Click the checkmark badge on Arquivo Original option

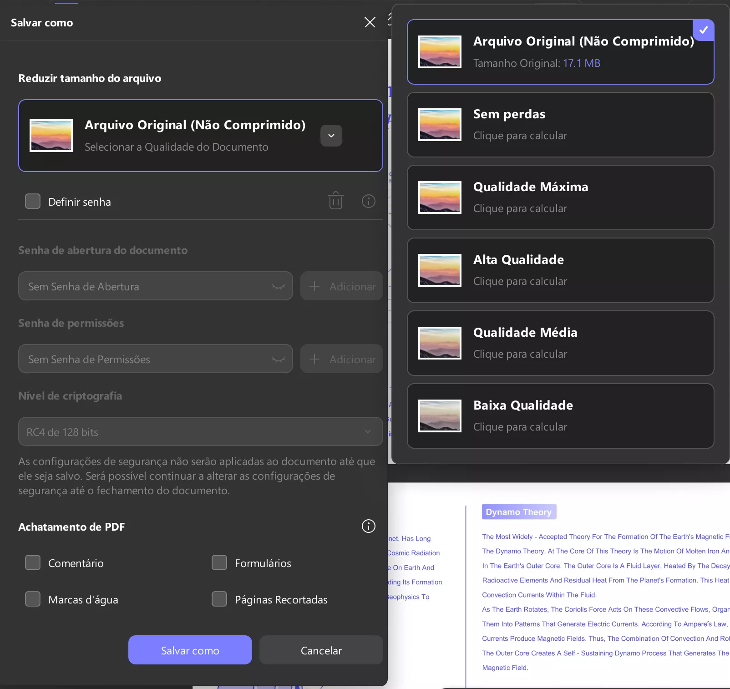704,30
